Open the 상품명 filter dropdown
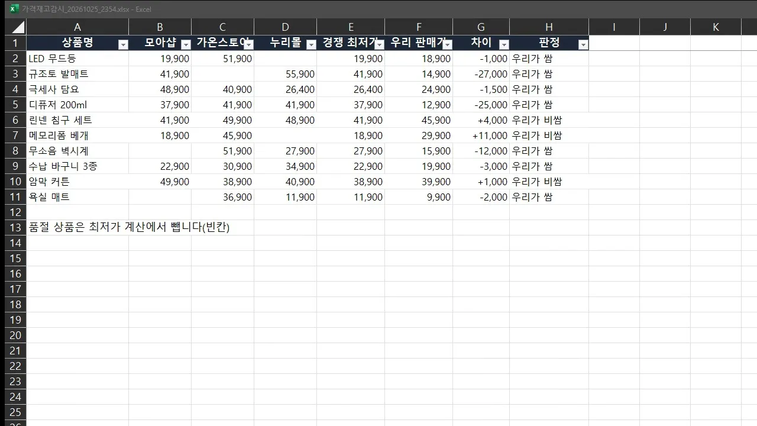 (123, 44)
